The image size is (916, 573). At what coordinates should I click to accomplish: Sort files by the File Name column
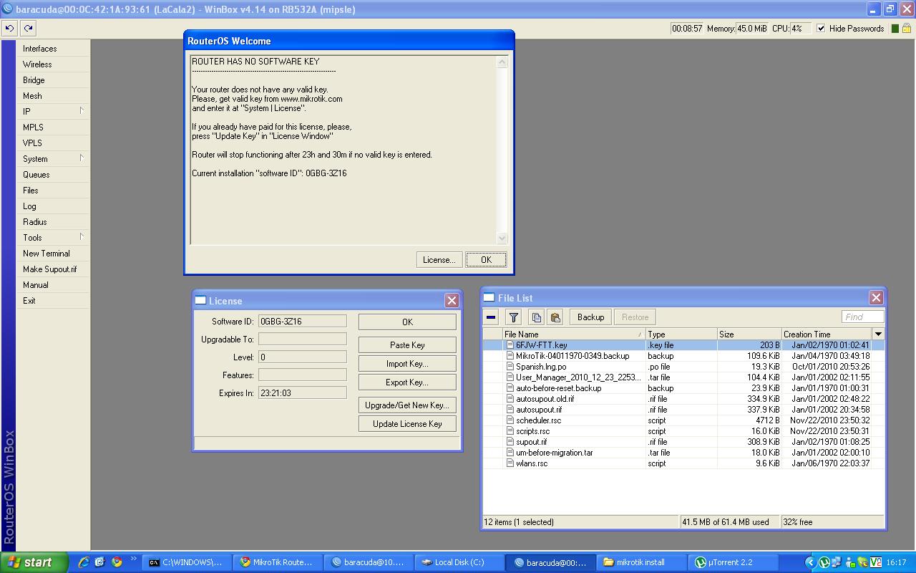(574, 334)
